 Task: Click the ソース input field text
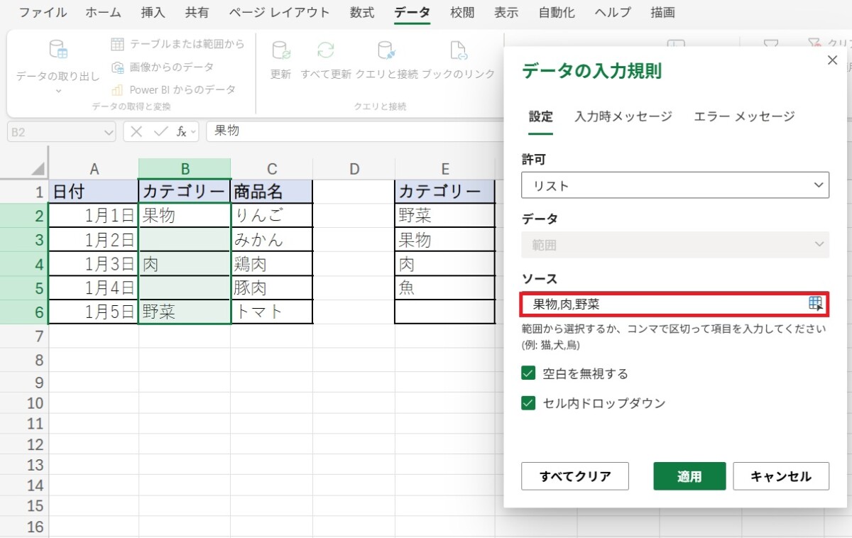click(x=660, y=304)
